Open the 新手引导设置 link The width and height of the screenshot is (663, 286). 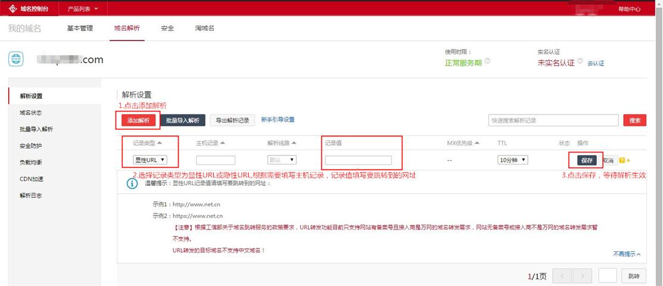pos(278,120)
